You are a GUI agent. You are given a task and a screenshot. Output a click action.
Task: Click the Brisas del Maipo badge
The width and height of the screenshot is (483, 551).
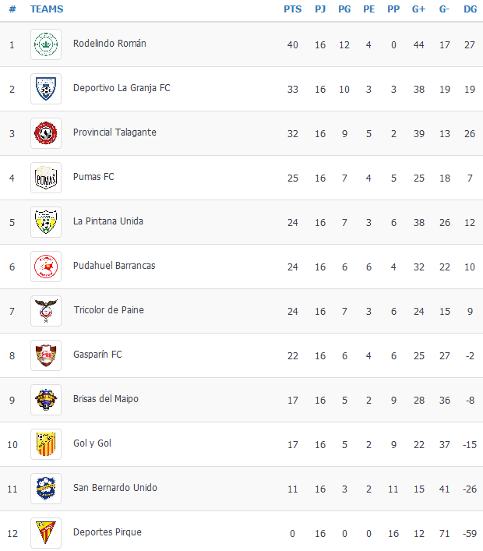click(x=46, y=400)
